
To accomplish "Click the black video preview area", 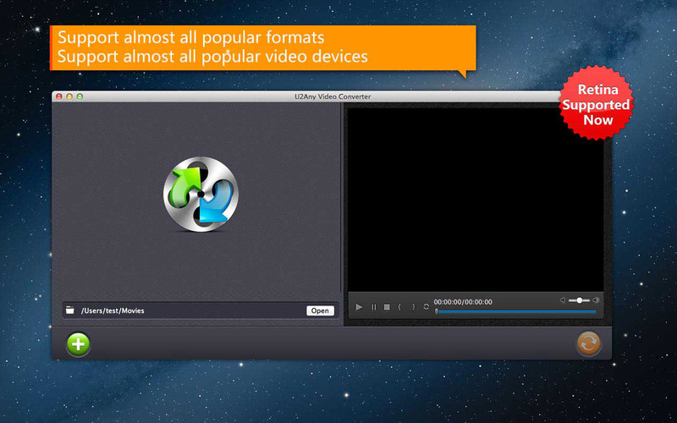I will coord(476,200).
